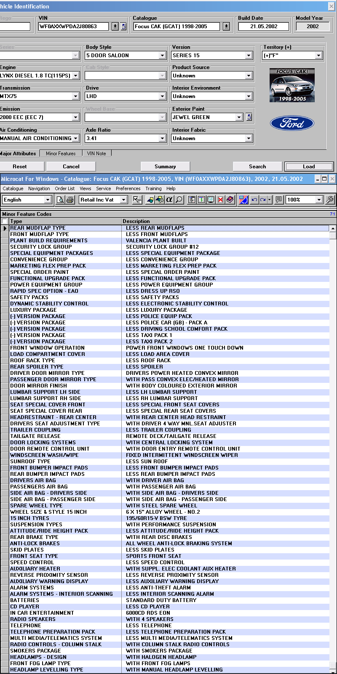337x674 pixels.
Task: Click the Summary button
Action: pos(165,167)
